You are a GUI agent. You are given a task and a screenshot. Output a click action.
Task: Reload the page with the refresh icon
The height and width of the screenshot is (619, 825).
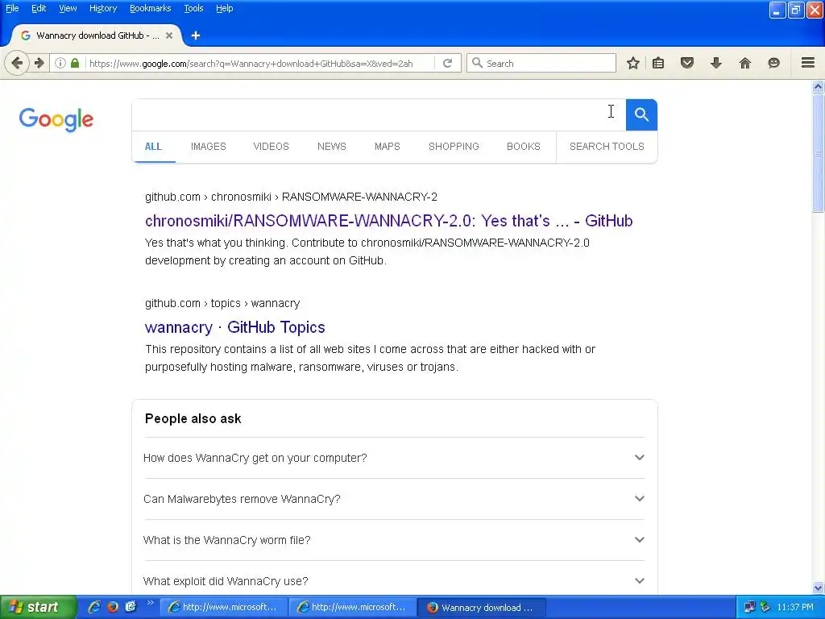[x=448, y=63]
